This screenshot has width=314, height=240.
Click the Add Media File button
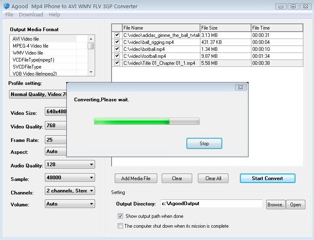136,178
